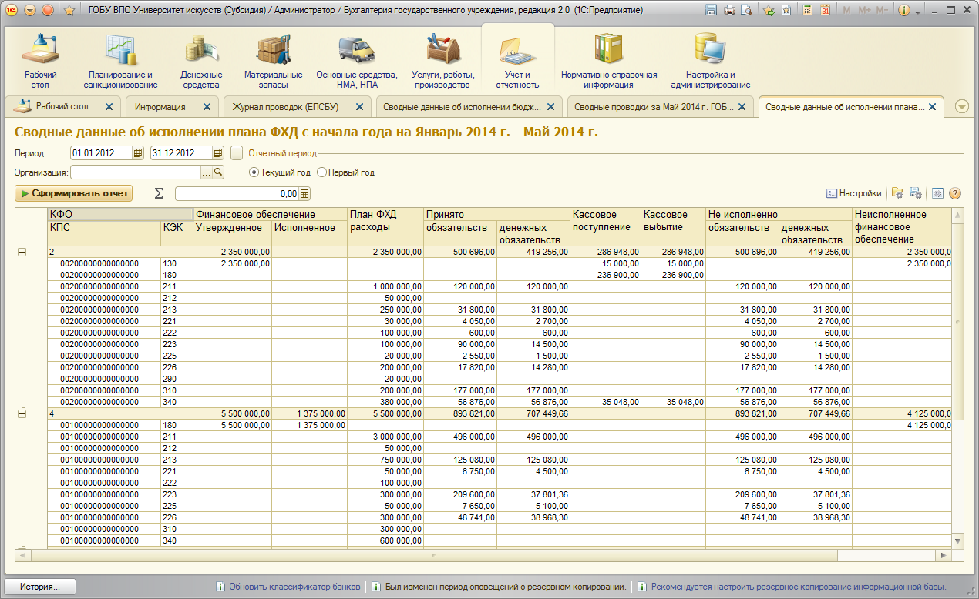This screenshot has width=979, height=599.
Task: Open the tab list dropdown arrow
Action: tap(962, 107)
